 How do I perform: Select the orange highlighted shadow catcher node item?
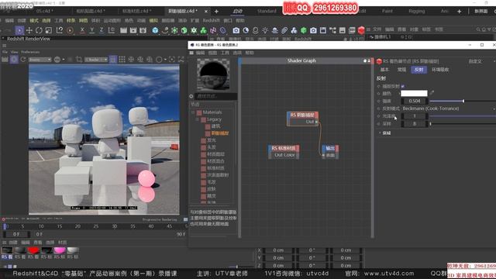220,133
